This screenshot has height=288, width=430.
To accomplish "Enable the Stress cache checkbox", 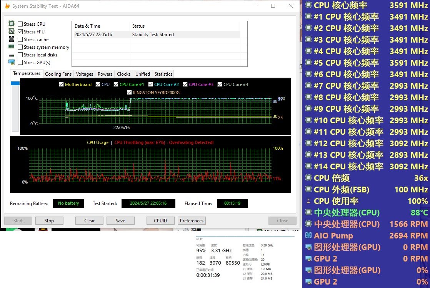I will pyautogui.click(x=20, y=39).
